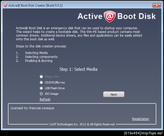Click the 'Step 1: Select Media' heading
164x136 pixels.
[x=78, y=69]
